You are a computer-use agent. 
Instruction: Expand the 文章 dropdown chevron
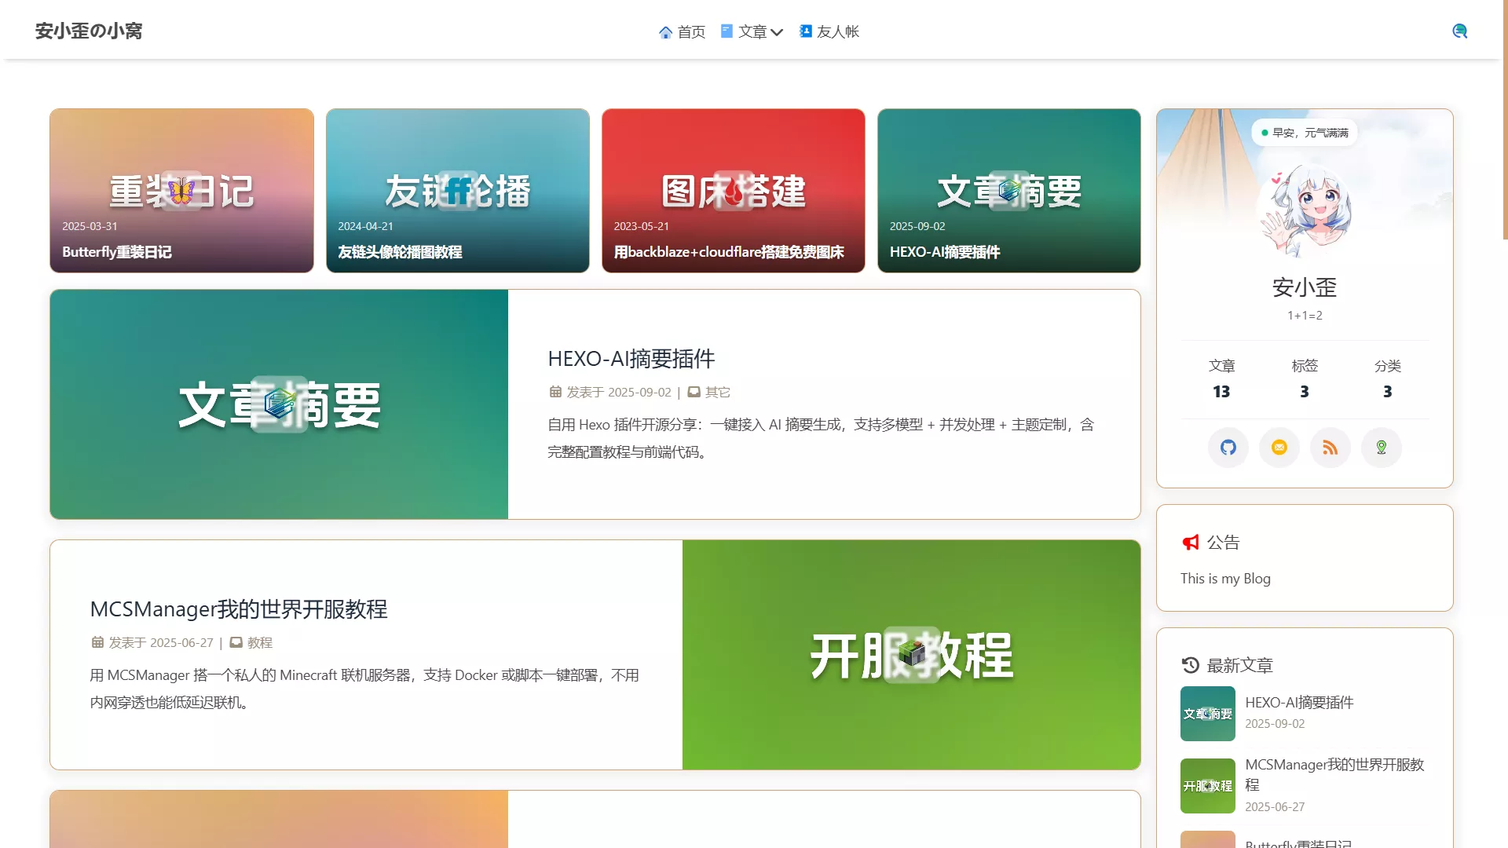[777, 32]
